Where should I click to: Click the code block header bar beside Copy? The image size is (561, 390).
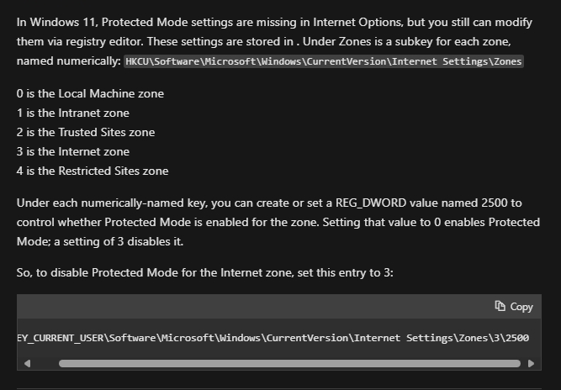click(x=251, y=306)
